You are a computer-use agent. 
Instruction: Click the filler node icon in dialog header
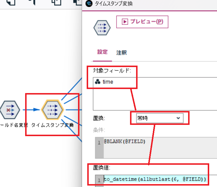pyautogui.click(x=102, y=28)
